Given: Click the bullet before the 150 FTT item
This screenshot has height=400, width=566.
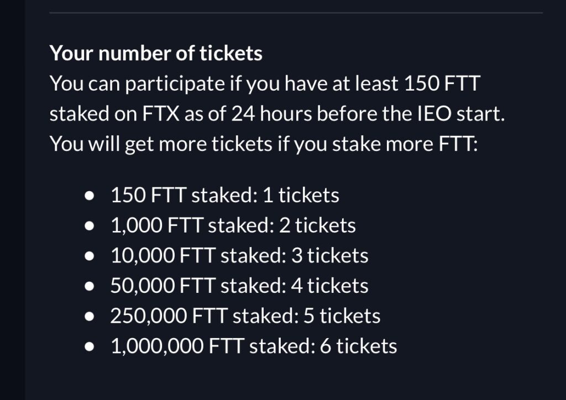Looking at the screenshot, I should coord(89,196).
